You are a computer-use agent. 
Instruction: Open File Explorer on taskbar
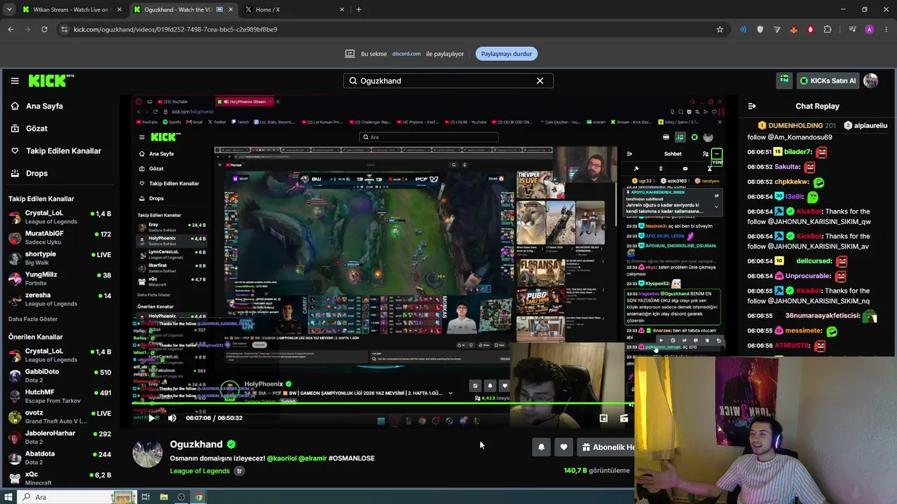point(163,497)
